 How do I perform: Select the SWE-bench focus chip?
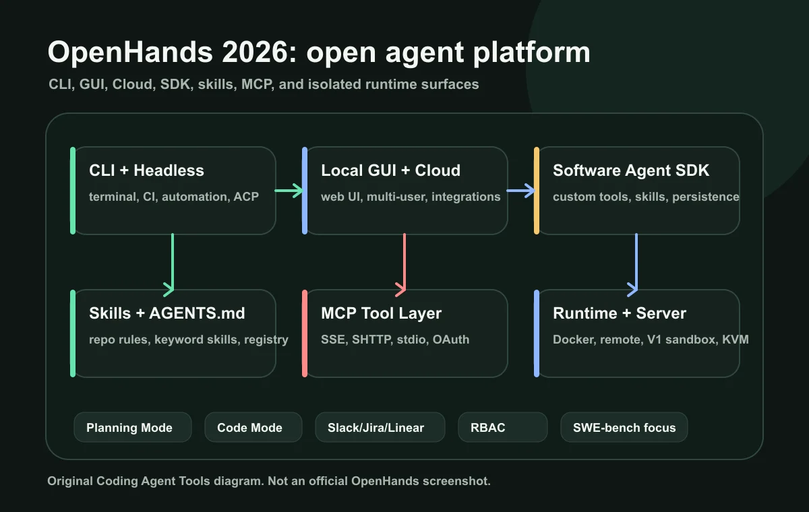[x=624, y=427]
